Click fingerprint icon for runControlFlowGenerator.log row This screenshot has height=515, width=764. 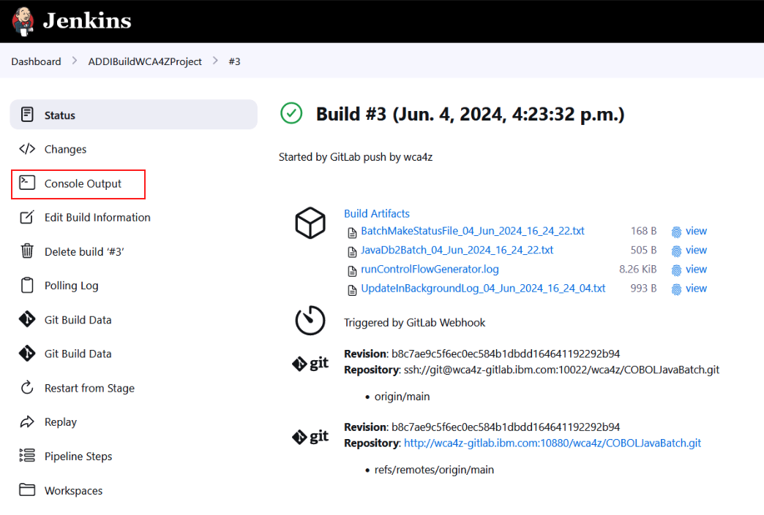point(676,270)
